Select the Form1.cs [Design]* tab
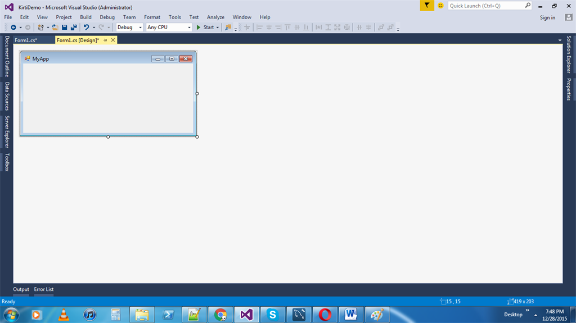The height and width of the screenshot is (323, 576). (78, 40)
